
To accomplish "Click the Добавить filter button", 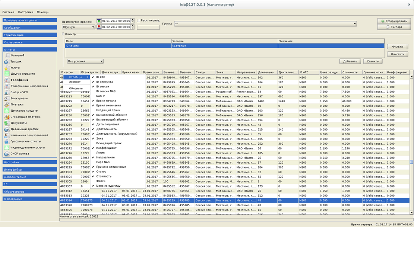I will click(350, 61).
